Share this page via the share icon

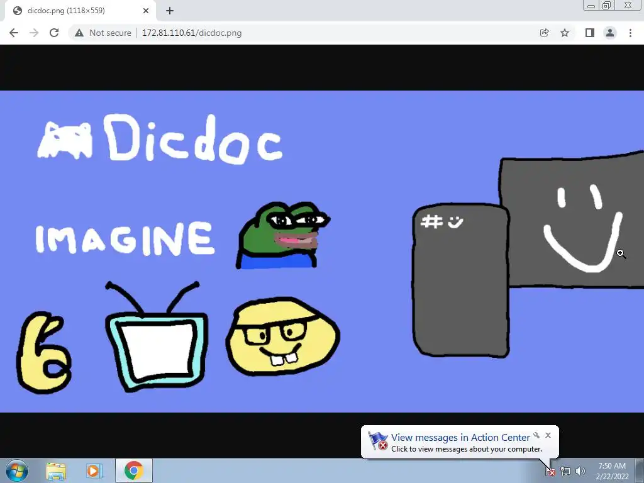tap(544, 33)
